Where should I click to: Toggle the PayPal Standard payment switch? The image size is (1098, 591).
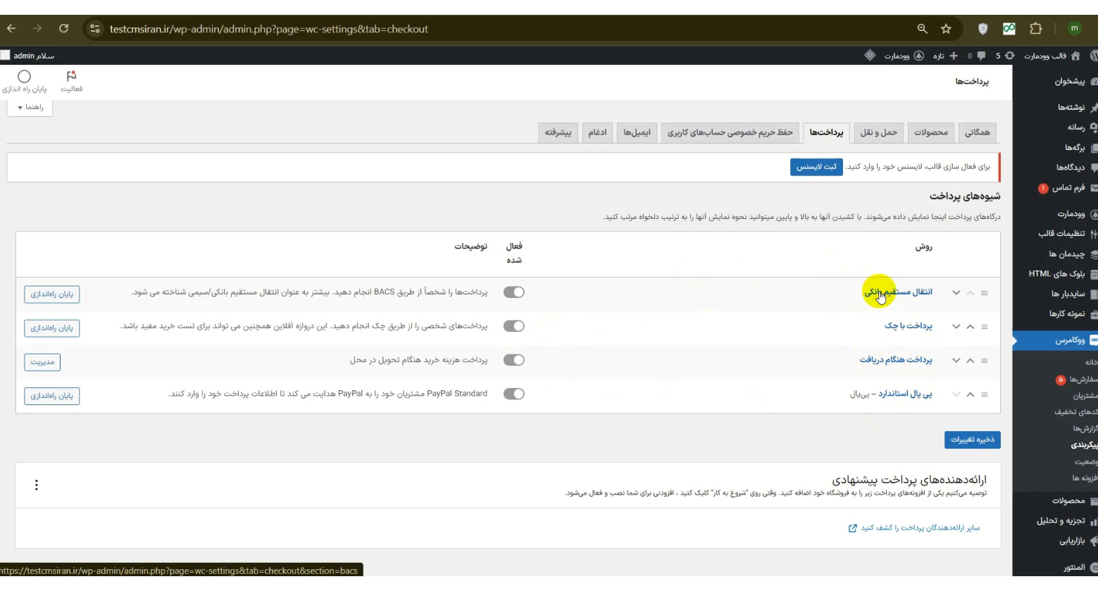[514, 394]
